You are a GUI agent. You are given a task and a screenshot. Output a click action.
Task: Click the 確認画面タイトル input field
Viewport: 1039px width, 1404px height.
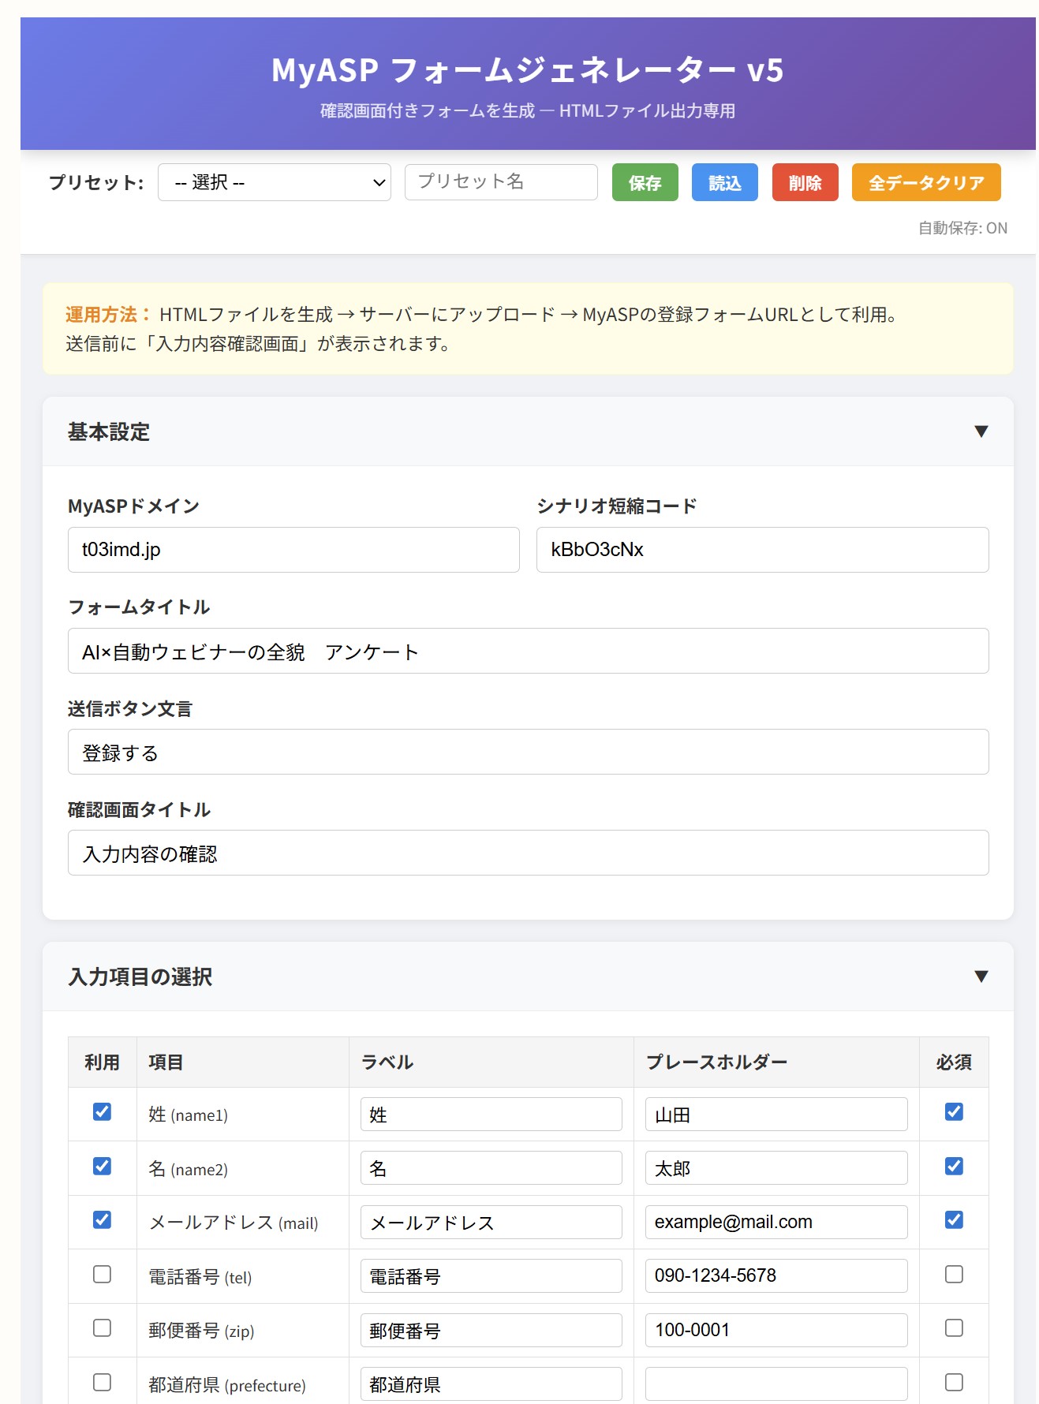(x=529, y=853)
